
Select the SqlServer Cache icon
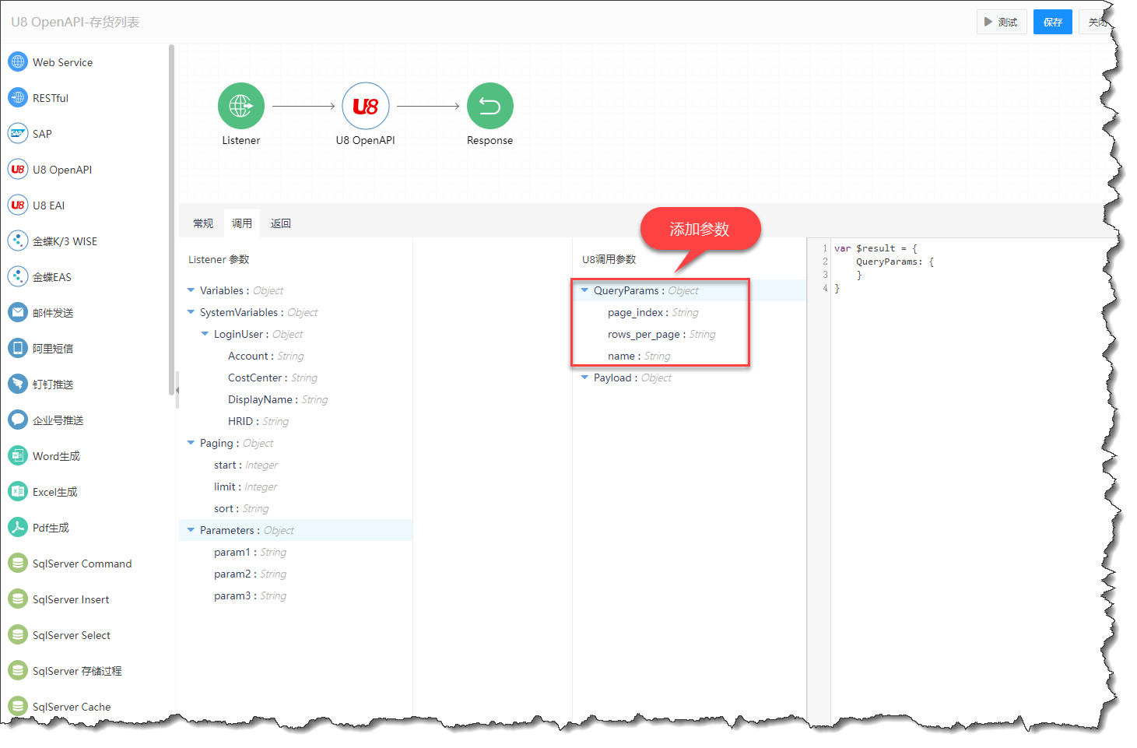[18, 706]
